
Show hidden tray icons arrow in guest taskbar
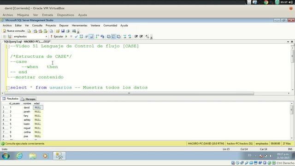click(x=255, y=156)
